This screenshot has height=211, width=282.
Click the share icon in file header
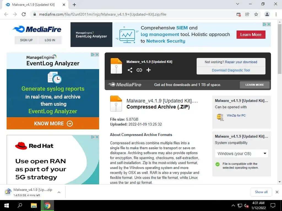[130, 70]
